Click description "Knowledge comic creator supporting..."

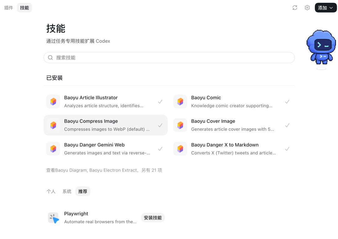pos(232,106)
